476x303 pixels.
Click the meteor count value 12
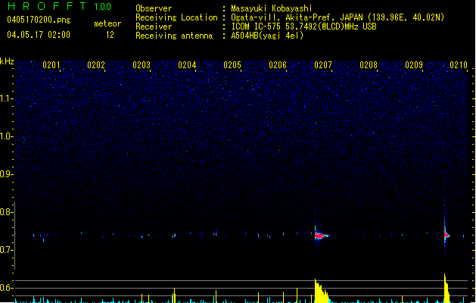pyautogui.click(x=110, y=34)
